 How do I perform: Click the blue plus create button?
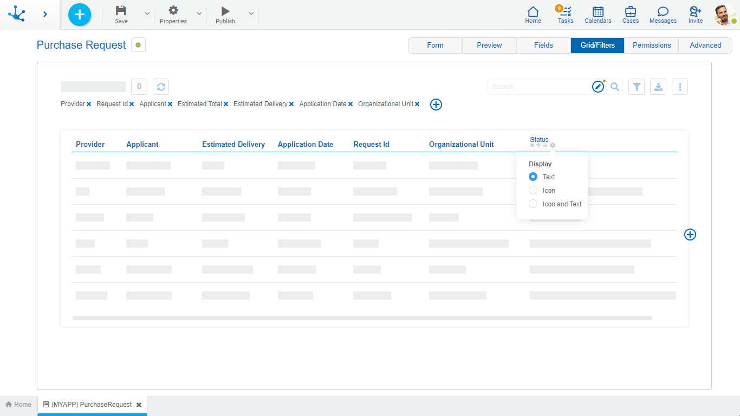[80, 14]
